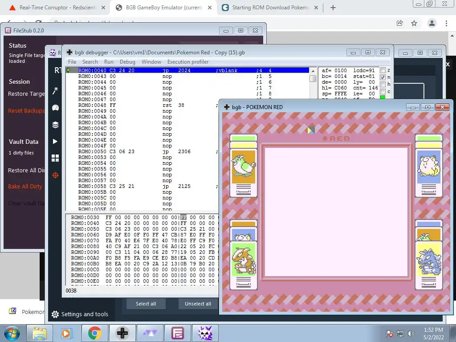Switch to Chrome in taskbar

[94, 333]
